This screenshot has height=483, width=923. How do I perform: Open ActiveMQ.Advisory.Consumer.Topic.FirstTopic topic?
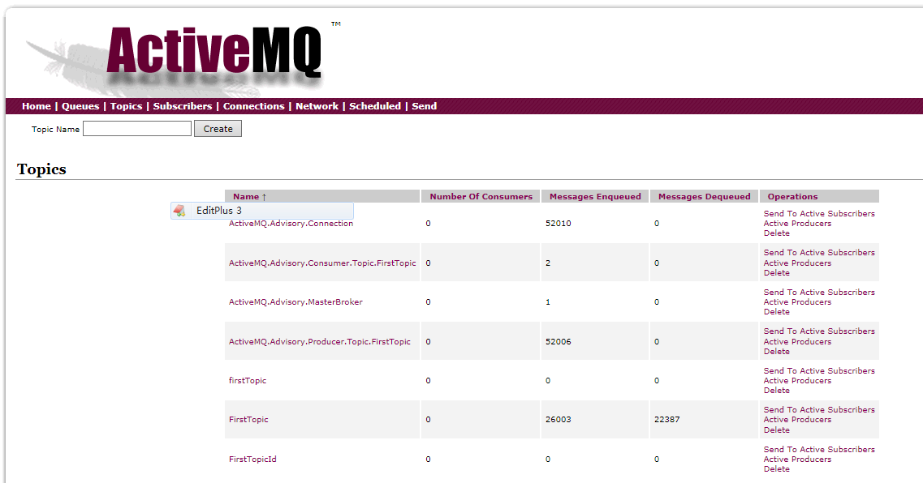[x=322, y=263]
